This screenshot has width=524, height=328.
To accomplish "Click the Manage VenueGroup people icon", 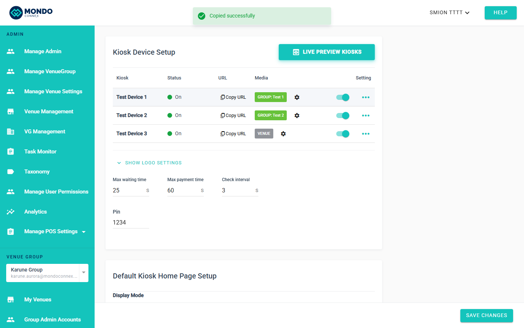I will click(11, 71).
